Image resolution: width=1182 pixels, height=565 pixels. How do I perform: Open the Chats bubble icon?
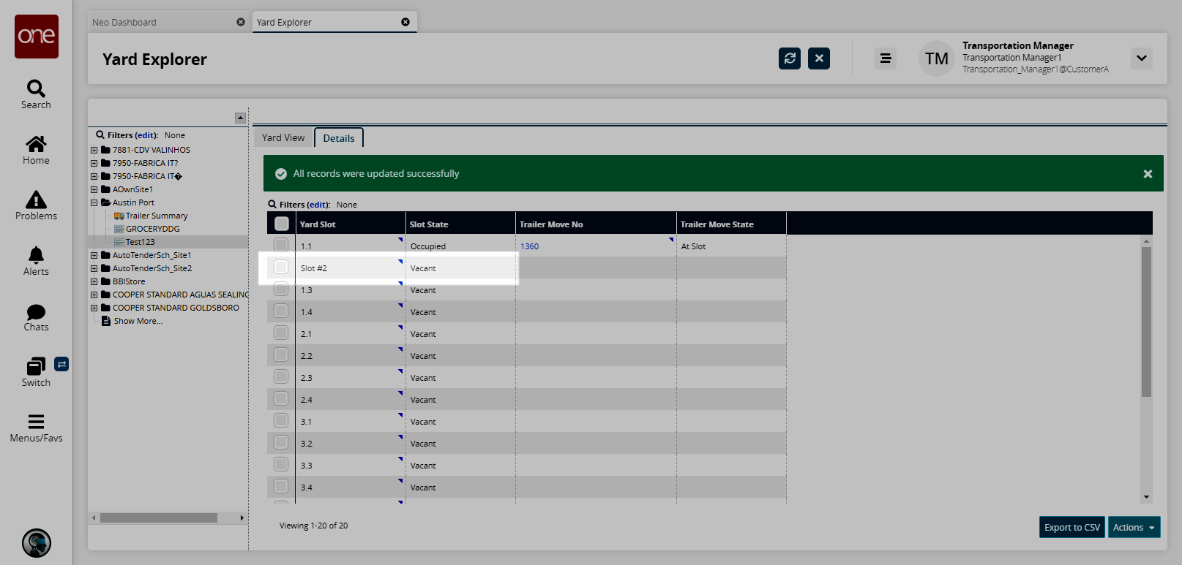coord(36,313)
